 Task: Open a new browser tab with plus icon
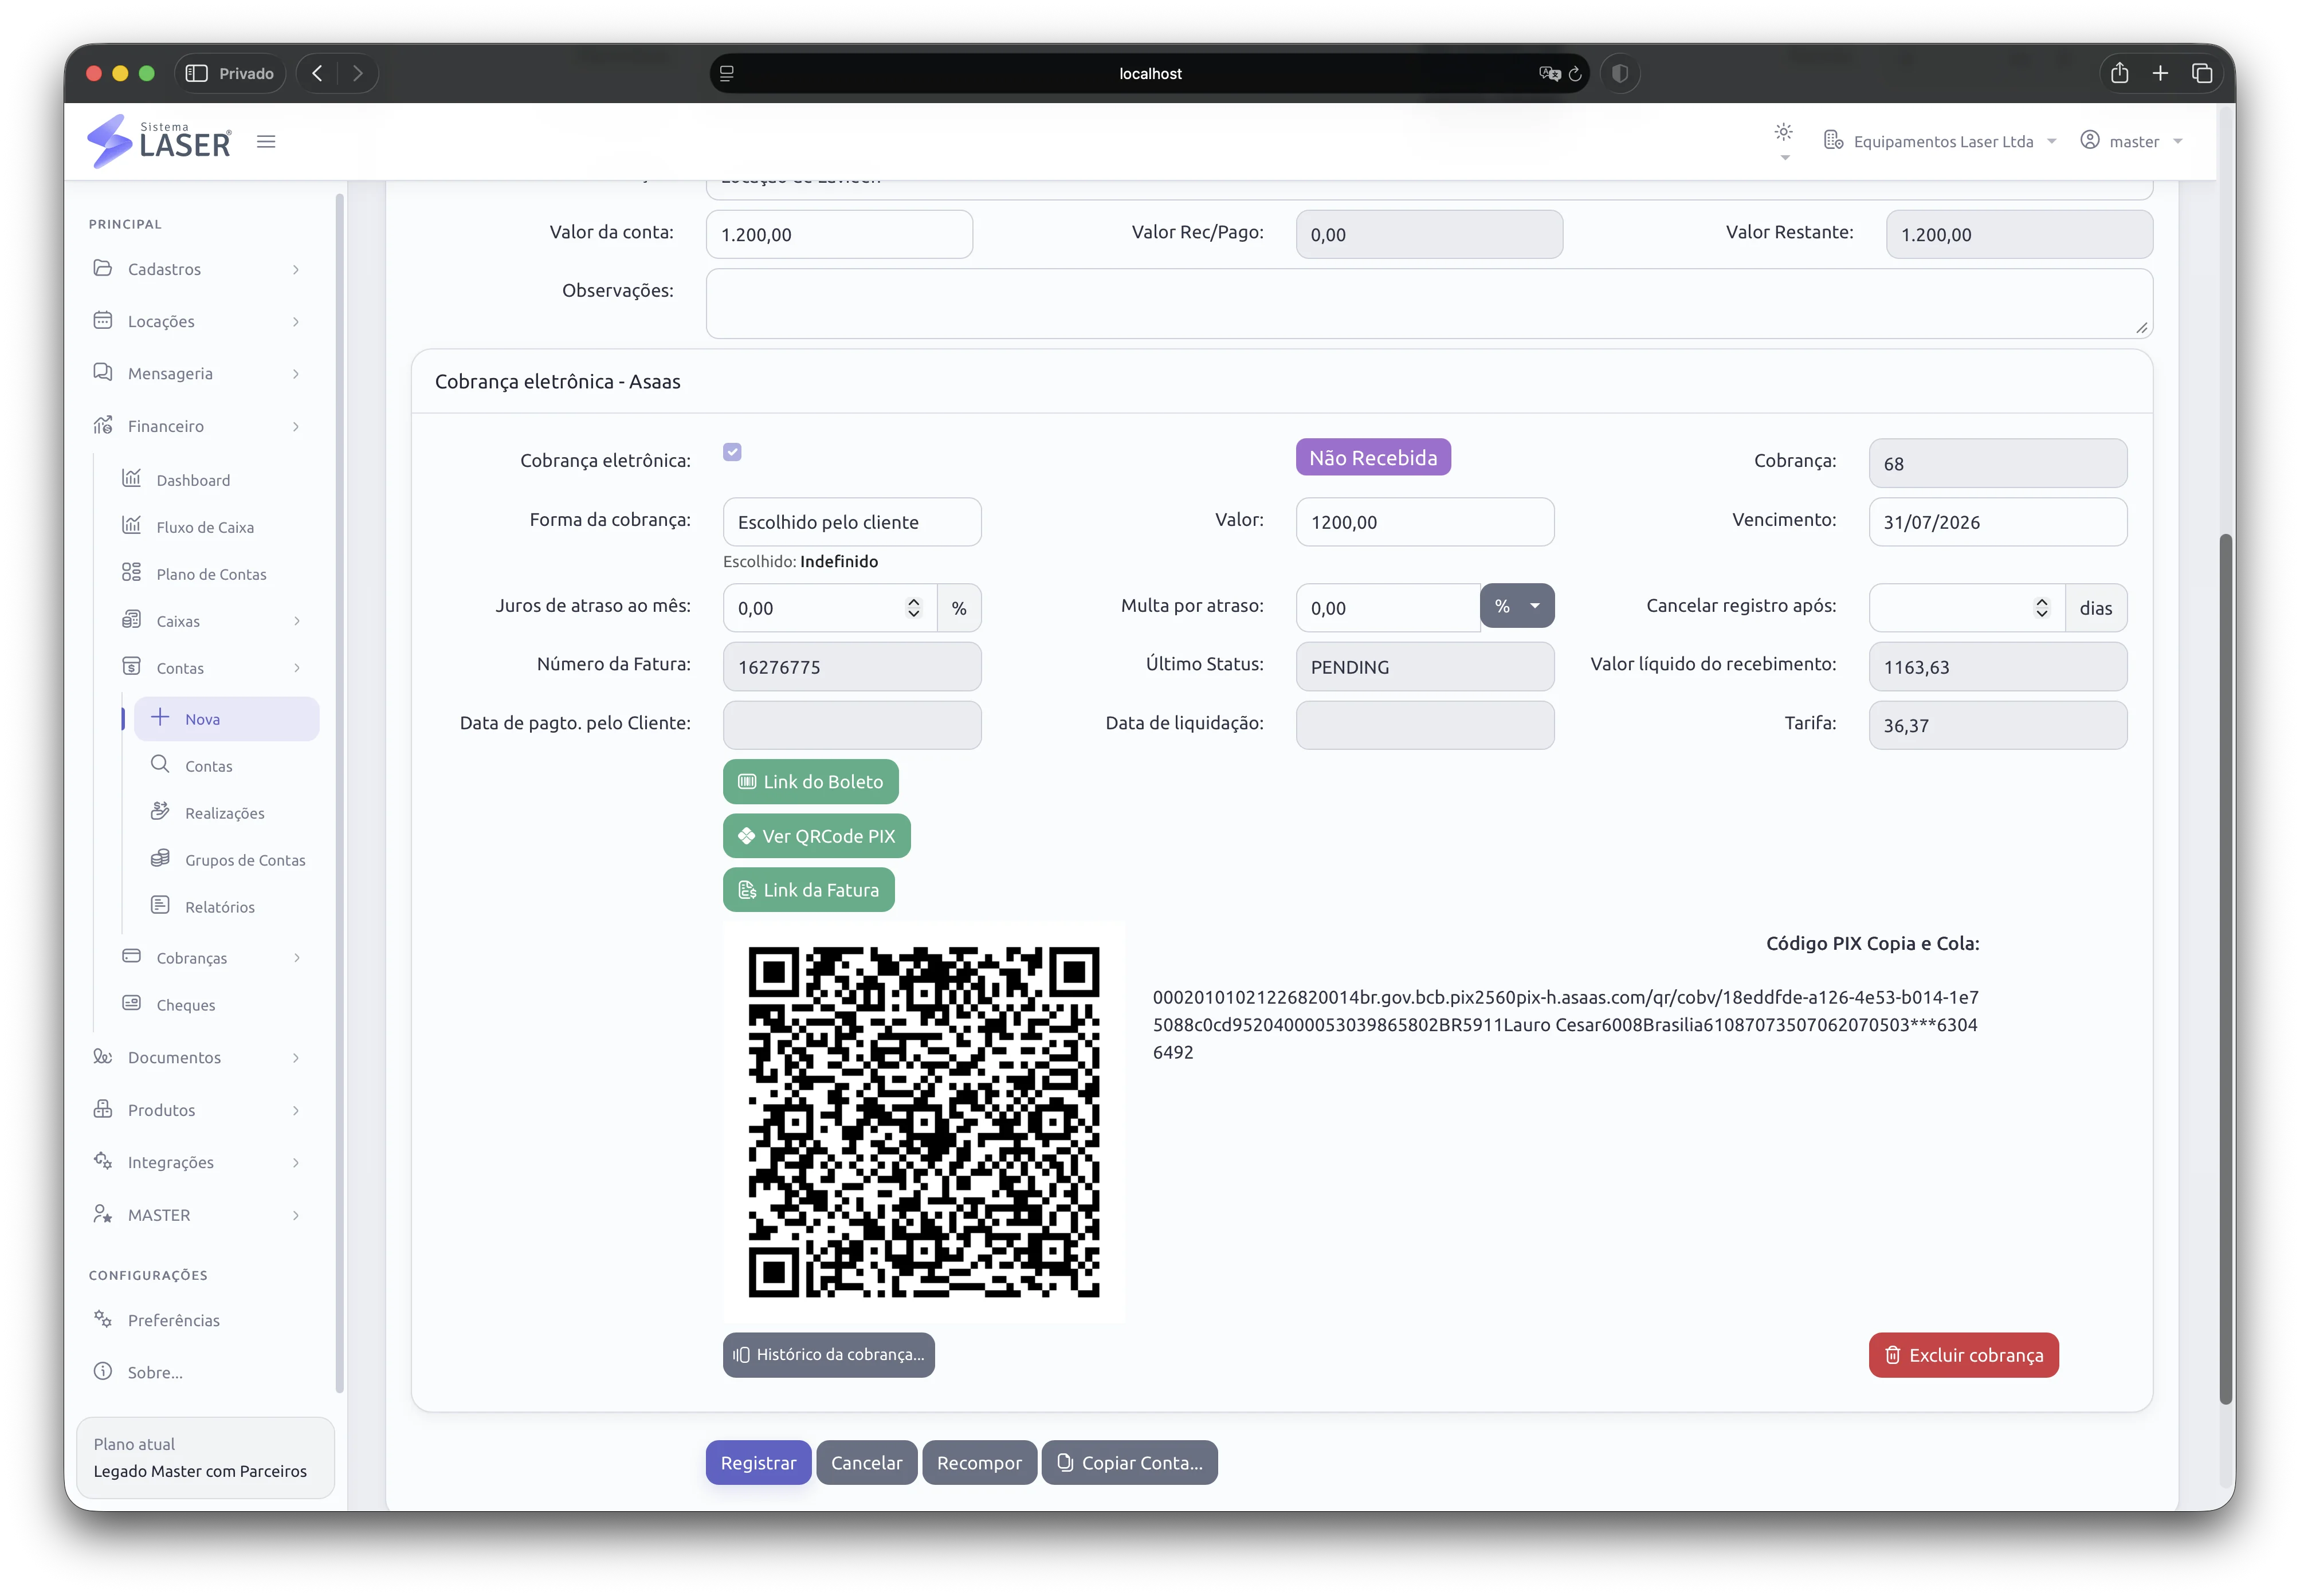point(2160,73)
